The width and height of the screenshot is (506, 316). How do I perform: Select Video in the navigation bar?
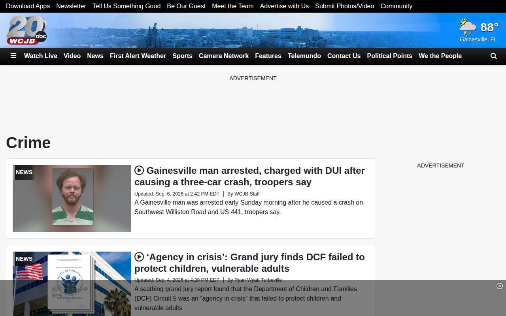coord(72,56)
